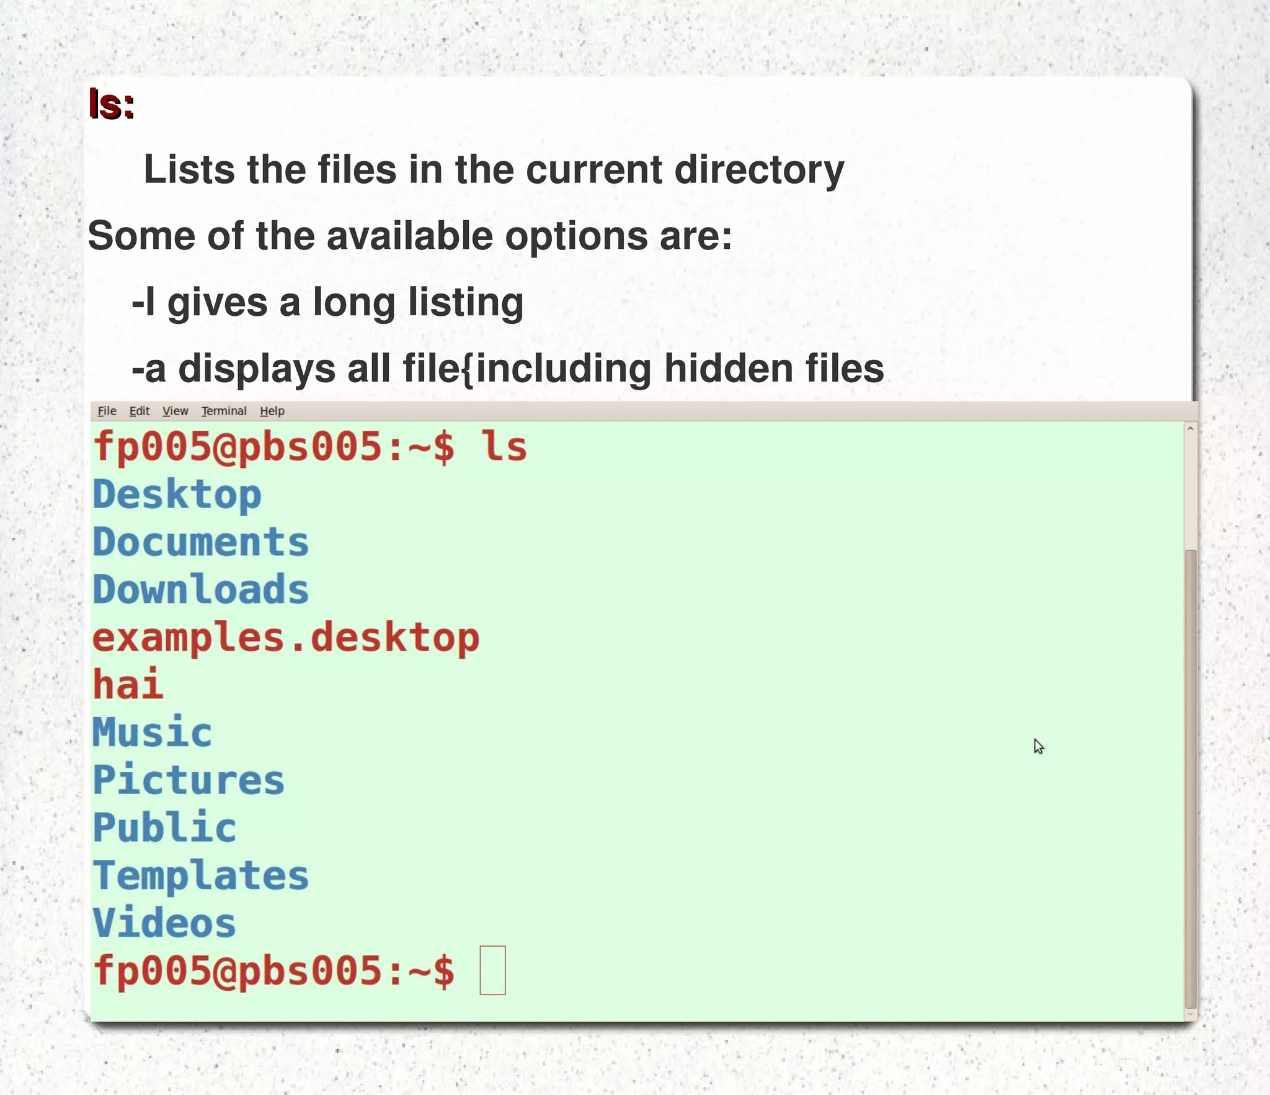Click the 'ls:' slide heading
The height and width of the screenshot is (1095, 1270).
tap(112, 104)
